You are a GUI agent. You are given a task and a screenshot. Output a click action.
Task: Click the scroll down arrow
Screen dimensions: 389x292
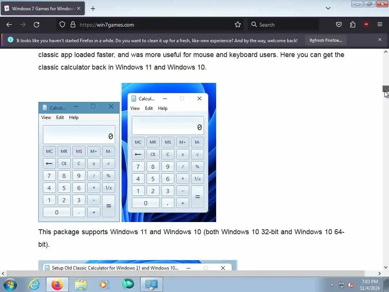[386, 267]
